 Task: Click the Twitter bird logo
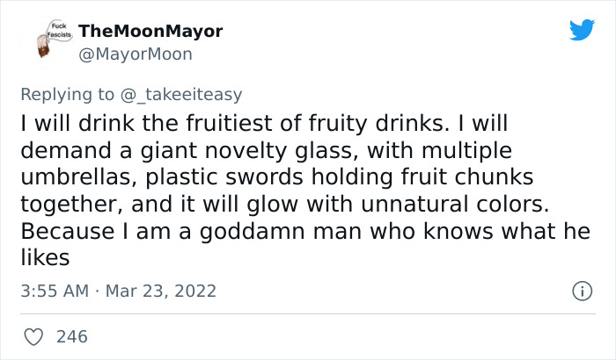point(582,30)
